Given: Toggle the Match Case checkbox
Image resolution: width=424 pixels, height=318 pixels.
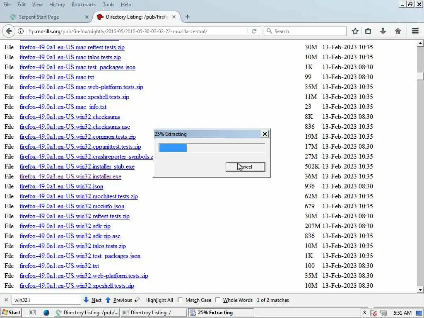Looking at the screenshot, I should pyautogui.click(x=181, y=300).
